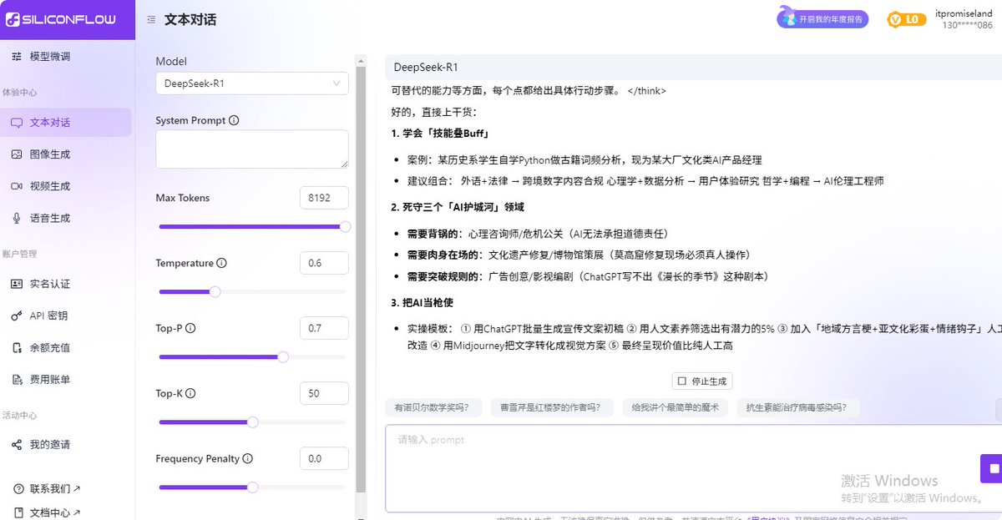Viewport: 1002px width, 520px height.
Task: Click the purple stop/send button
Action: pos(992,468)
